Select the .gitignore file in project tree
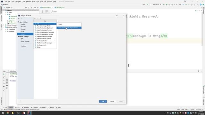205x115 pixels. [x=12, y=21]
